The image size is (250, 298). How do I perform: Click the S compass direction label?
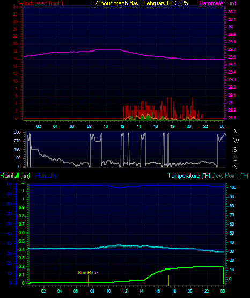(x=235, y=150)
